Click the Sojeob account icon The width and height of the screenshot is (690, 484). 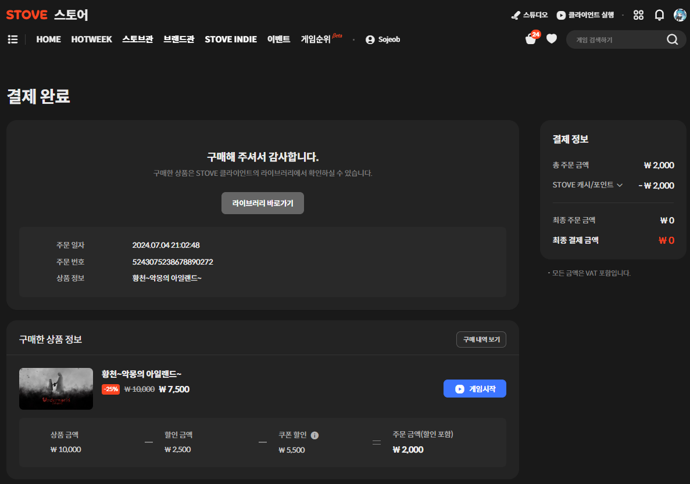tap(370, 39)
